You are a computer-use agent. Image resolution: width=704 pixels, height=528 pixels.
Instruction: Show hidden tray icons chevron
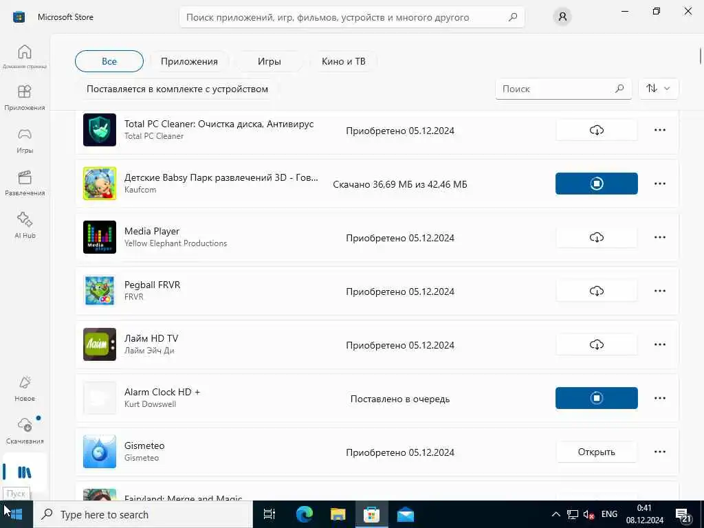(x=555, y=514)
